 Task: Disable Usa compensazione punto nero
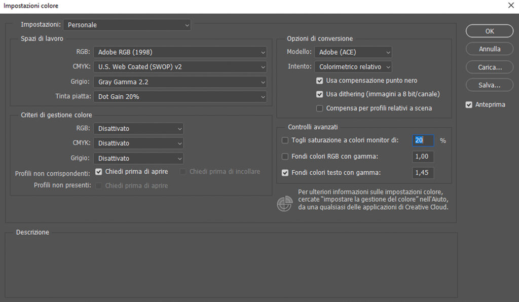pyautogui.click(x=319, y=81)
